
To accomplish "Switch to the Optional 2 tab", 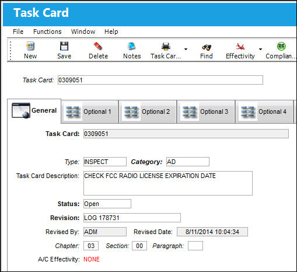I will click(148, 111).
